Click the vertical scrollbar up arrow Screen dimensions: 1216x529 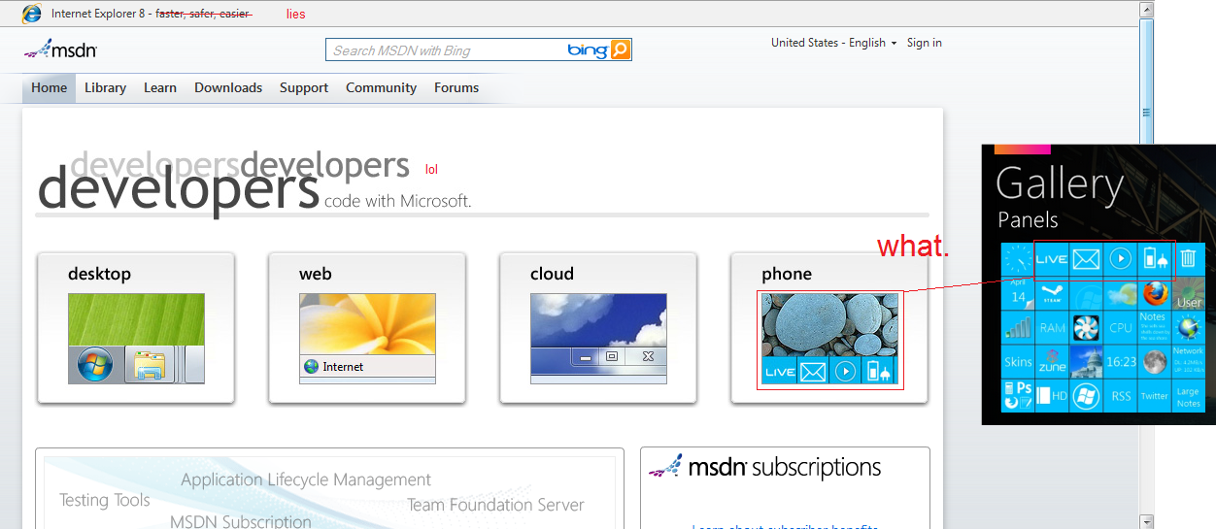(1146, 10)
